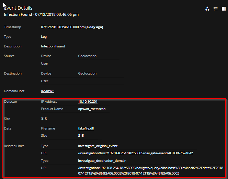Open the fakefile.dll filename link
This screenshot has height=179, width=228.
(x=86, y=128)
